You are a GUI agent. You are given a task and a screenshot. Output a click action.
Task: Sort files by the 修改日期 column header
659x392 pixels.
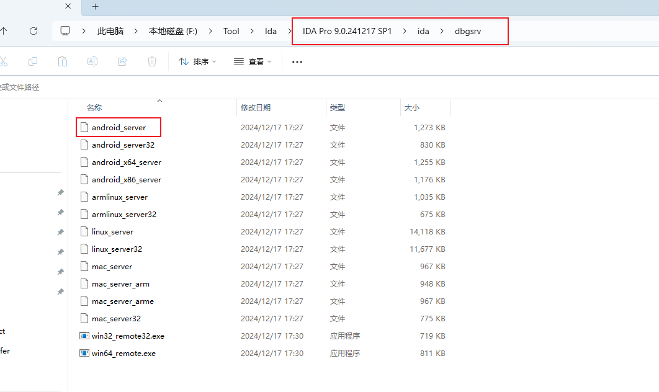tap(256, 108)
